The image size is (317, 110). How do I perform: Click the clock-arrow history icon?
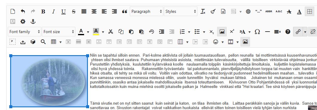[151, 32]
